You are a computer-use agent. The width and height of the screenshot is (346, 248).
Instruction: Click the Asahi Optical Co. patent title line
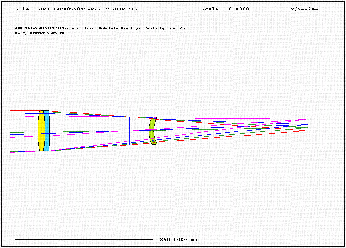pyautogui.click(x=101, y=28)
